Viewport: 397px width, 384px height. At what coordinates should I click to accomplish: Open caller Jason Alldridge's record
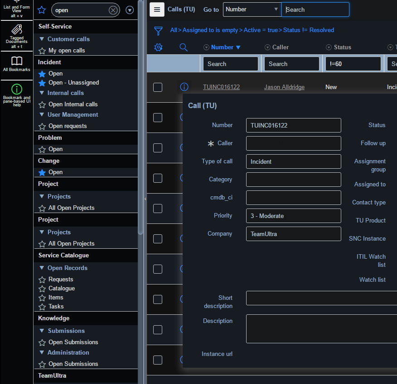pyautogui.click(x=284, y=87)
